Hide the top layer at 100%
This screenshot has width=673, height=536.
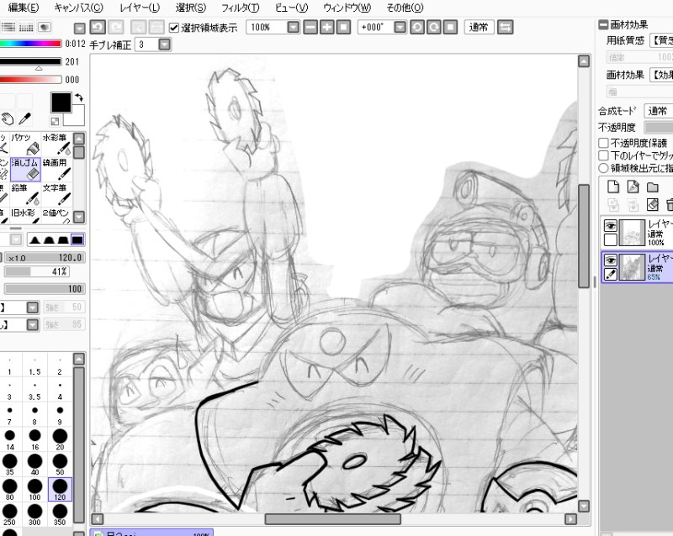pyautogui.click(x=611, y=225)
